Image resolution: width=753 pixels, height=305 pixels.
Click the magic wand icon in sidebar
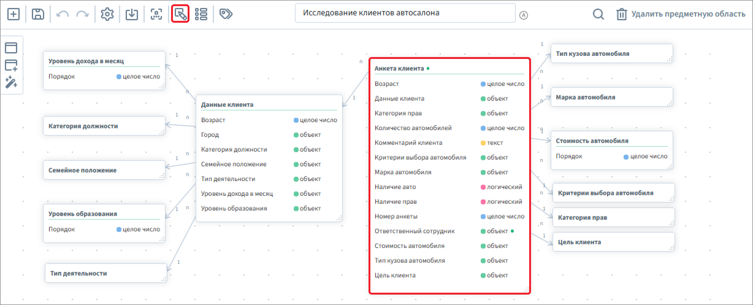11,82
